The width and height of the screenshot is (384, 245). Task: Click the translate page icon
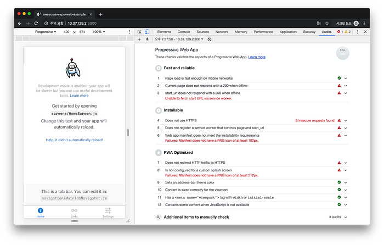pyautogui.click(x=319, y=23)
